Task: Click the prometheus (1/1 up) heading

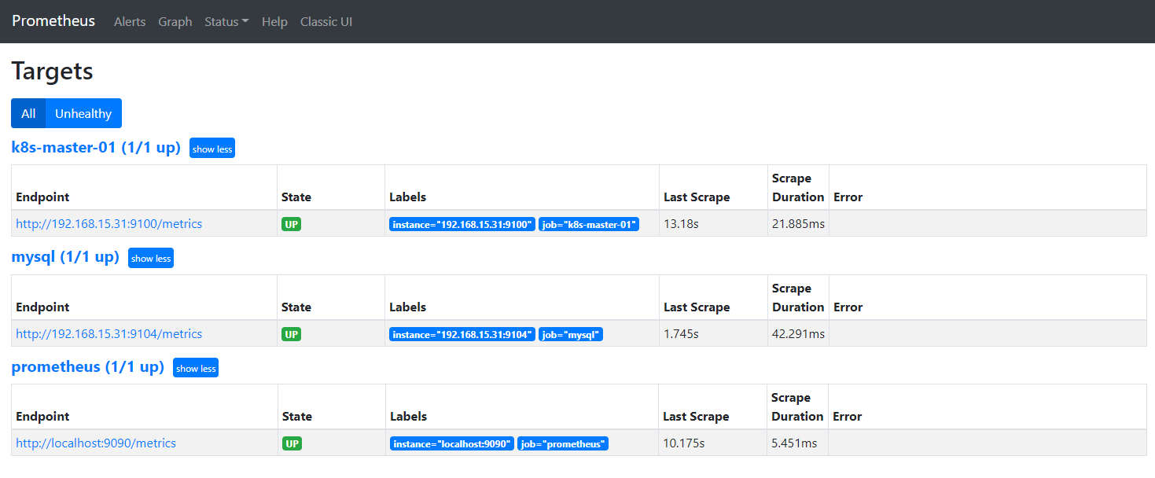Action: (87, 367)
